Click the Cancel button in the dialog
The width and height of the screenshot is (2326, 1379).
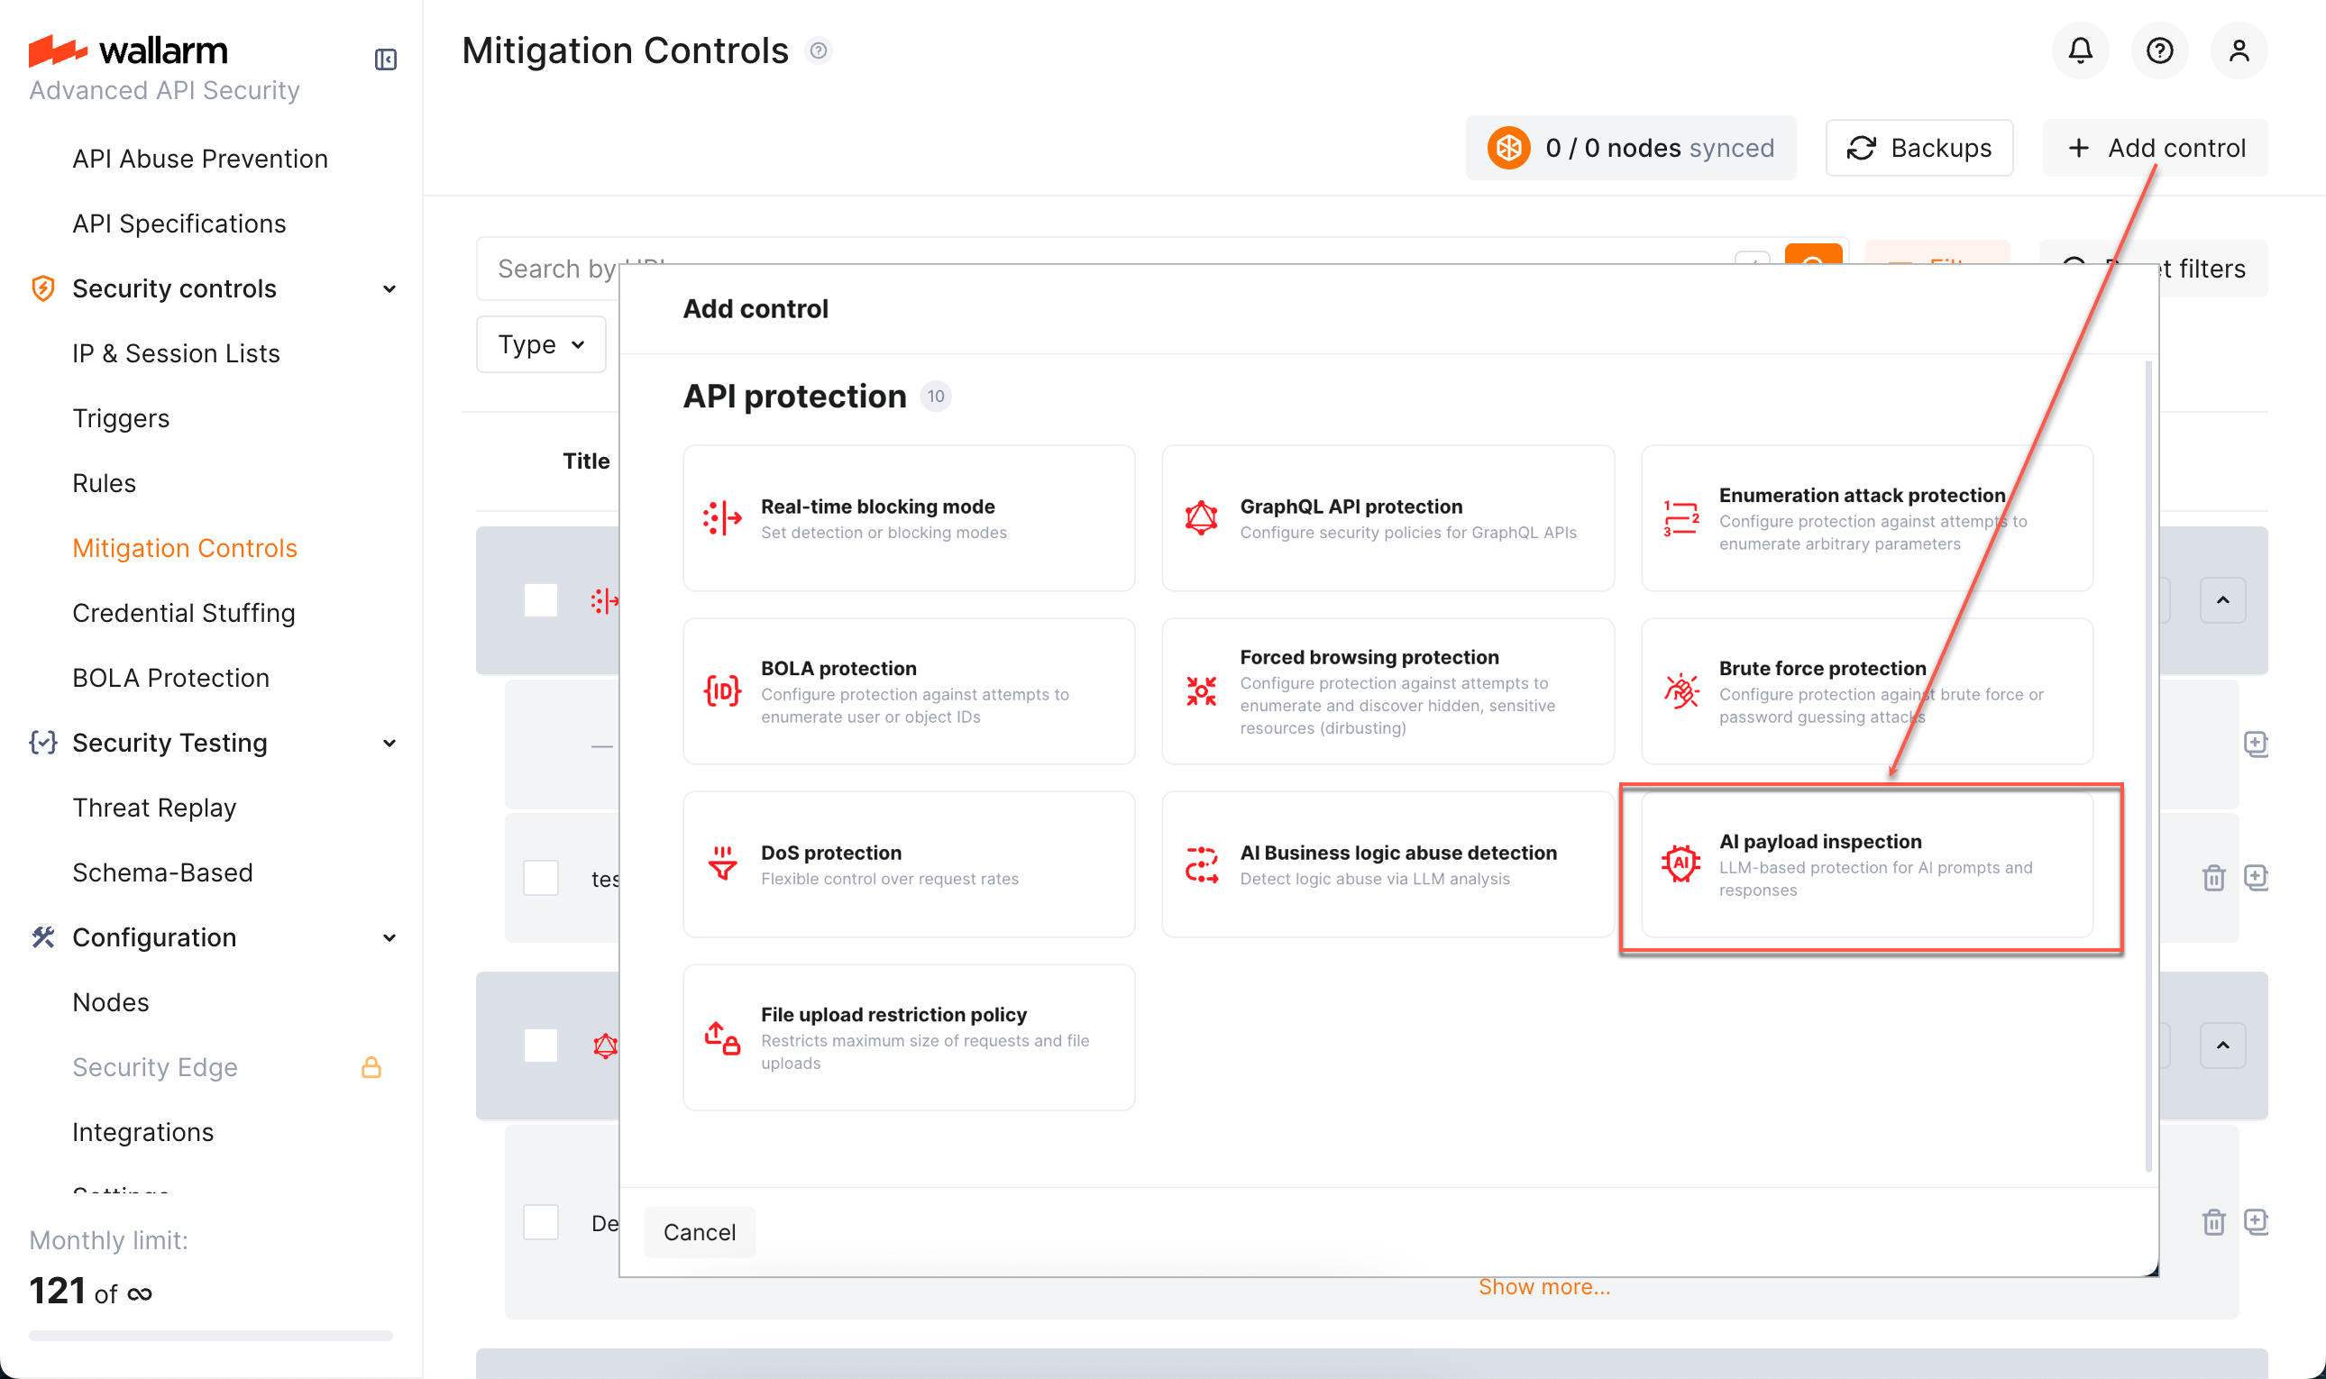[x=699, y=1231]
